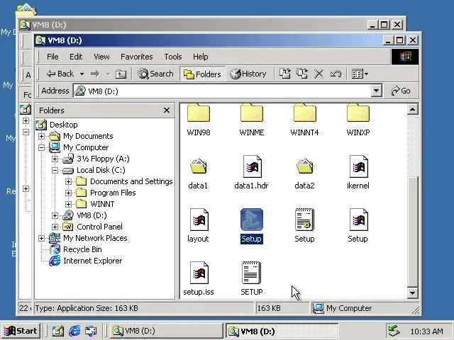
Task: Select the WINNT4 folder icon
Action: (304, 113)
